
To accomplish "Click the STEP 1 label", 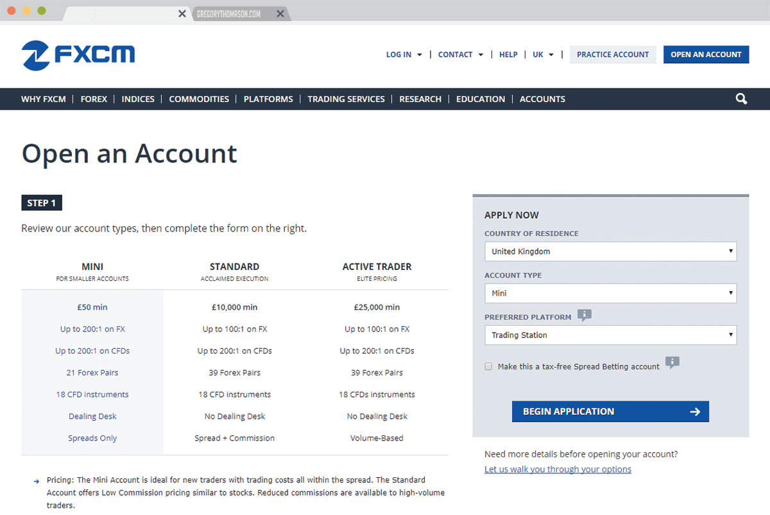I will coord(42,203).
